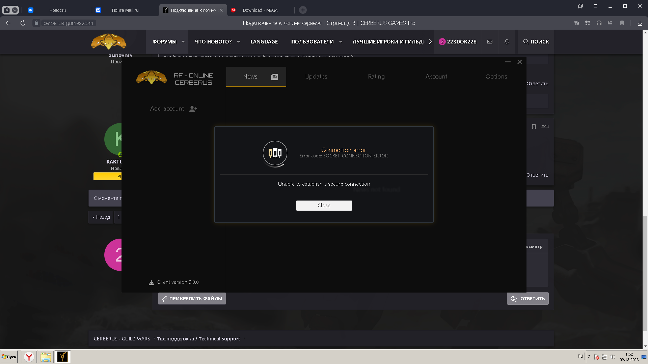648x364 pixels.
Task: Click the page-1 pagination button
Action: coord(118,217)
